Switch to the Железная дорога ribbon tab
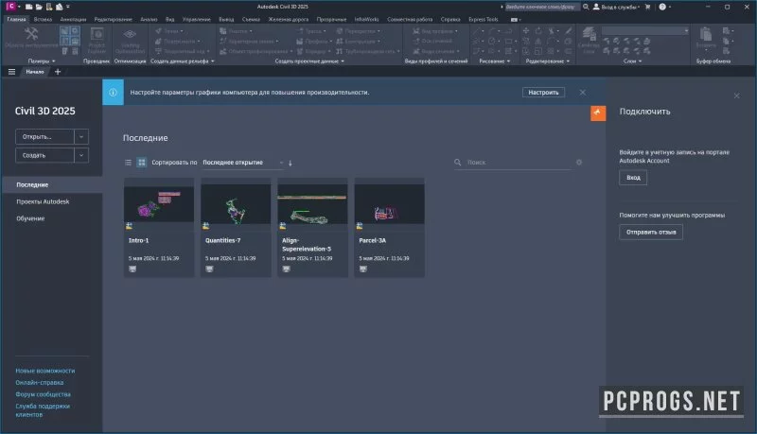The width and height of the screenshot is (757, 434). (289, 19)
